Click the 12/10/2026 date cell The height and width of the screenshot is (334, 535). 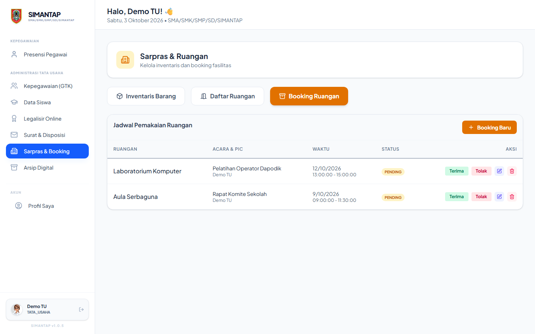(x=327, y=168)
